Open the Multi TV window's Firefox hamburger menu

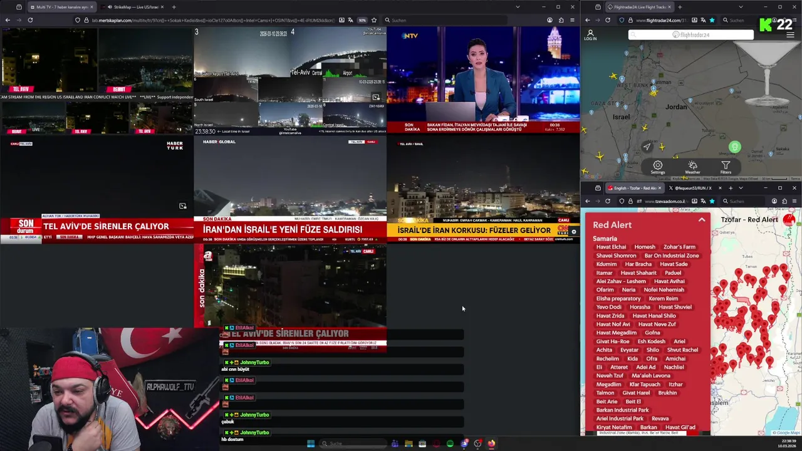point(572,20)
